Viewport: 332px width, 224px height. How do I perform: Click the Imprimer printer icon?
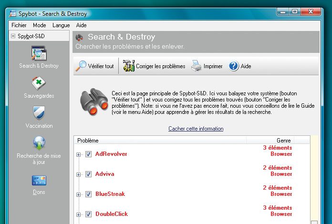point(196,66)
